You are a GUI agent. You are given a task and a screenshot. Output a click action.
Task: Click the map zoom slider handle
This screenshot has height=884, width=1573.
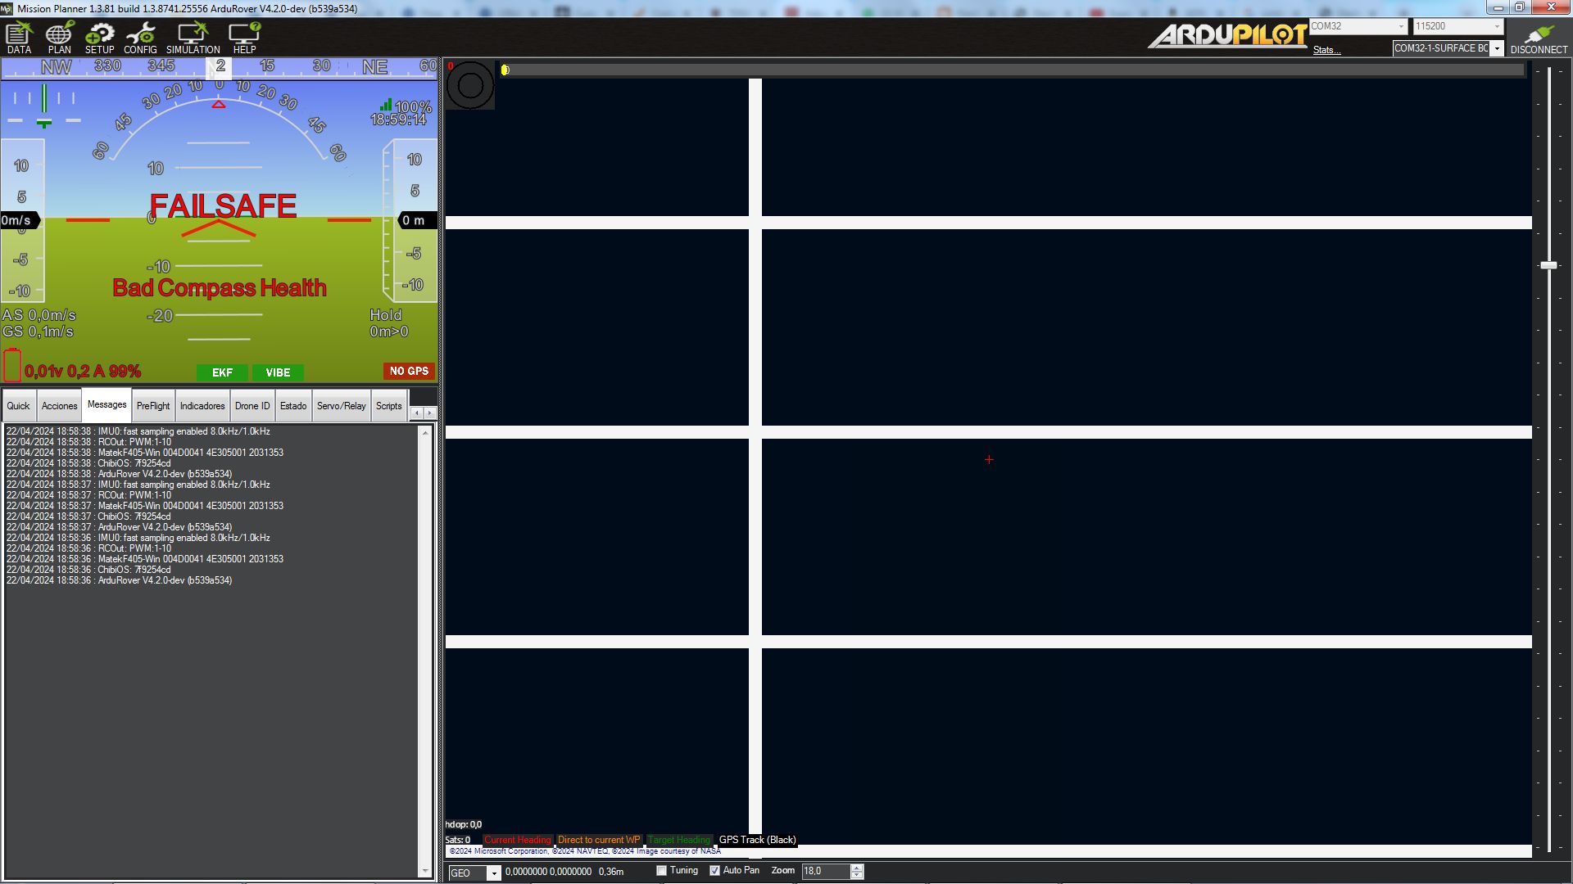(1548, 265)
